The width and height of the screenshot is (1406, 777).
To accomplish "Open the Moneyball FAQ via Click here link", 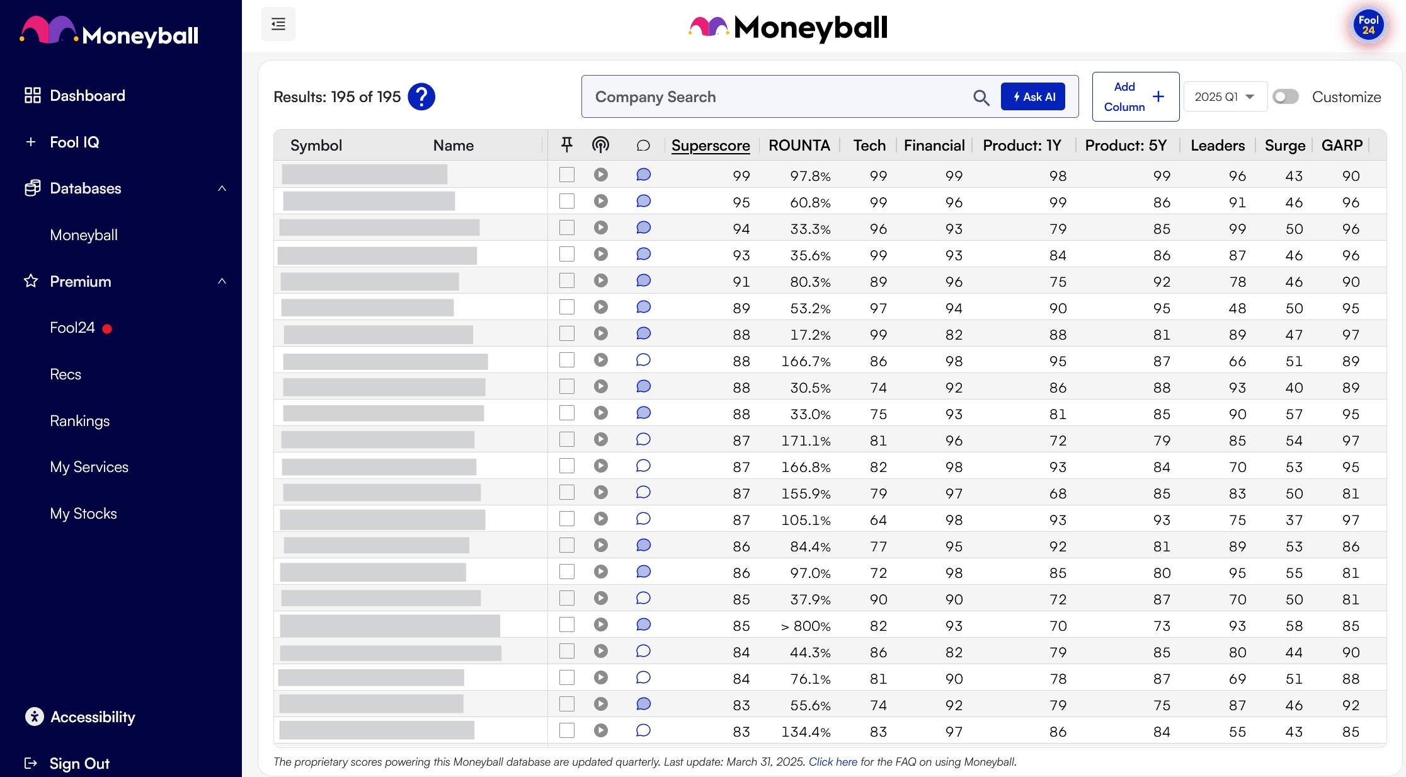I will [x=833, y=761].
